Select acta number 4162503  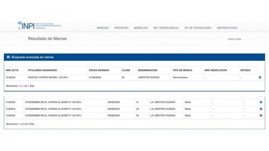coord(10,102)
